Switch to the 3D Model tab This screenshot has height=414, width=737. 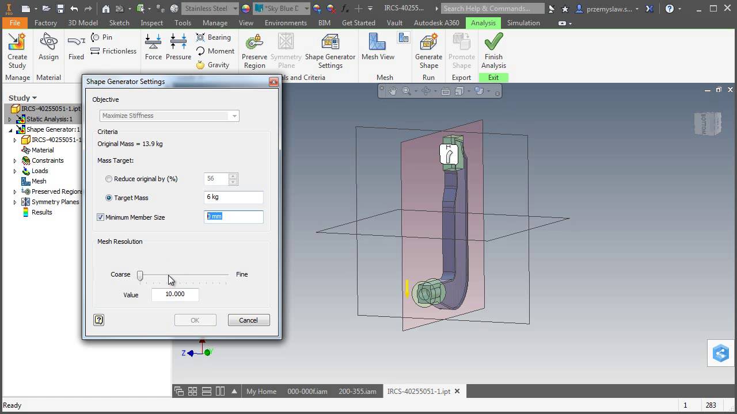click(83, 22)
